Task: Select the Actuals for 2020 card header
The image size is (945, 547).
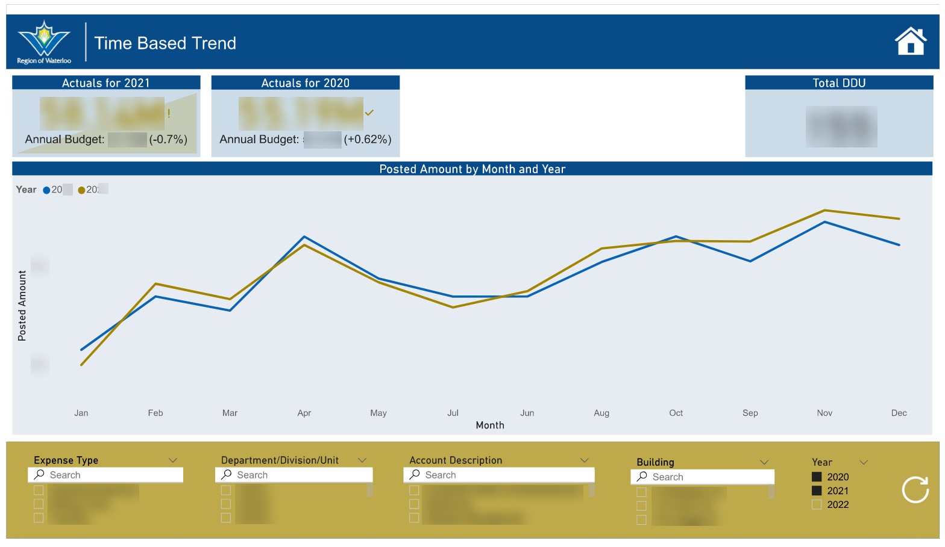Action: coord(306,82)
